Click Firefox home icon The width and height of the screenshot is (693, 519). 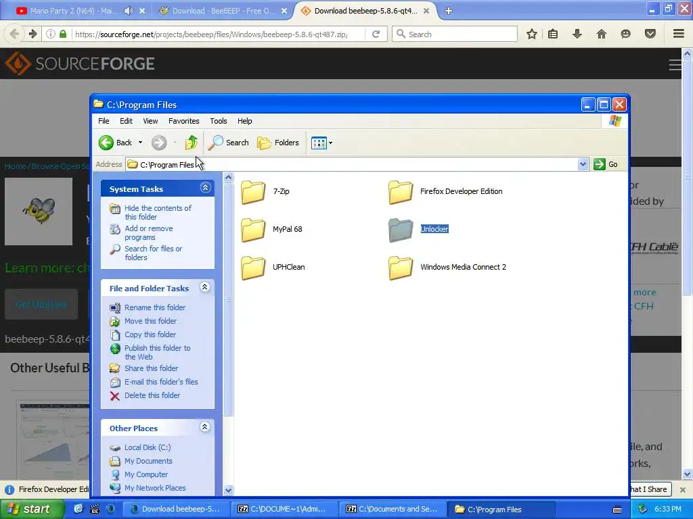pos(602,34)
